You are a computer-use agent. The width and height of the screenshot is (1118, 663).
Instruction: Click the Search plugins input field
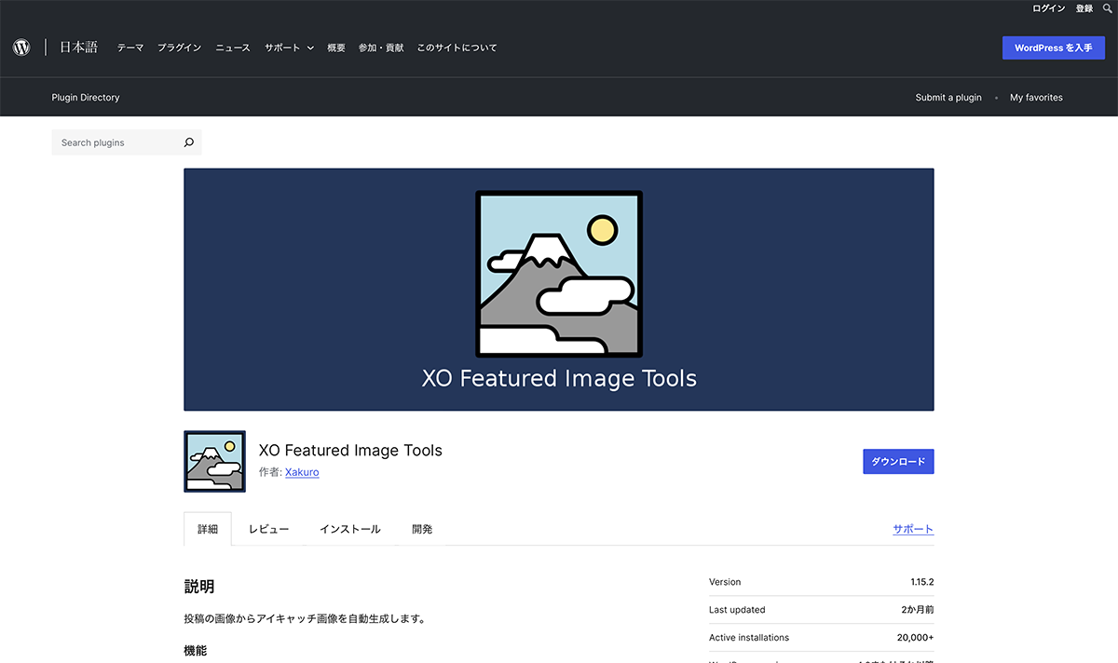(x=116, y=142)
